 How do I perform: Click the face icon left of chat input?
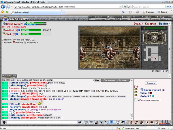click(4, 122)
